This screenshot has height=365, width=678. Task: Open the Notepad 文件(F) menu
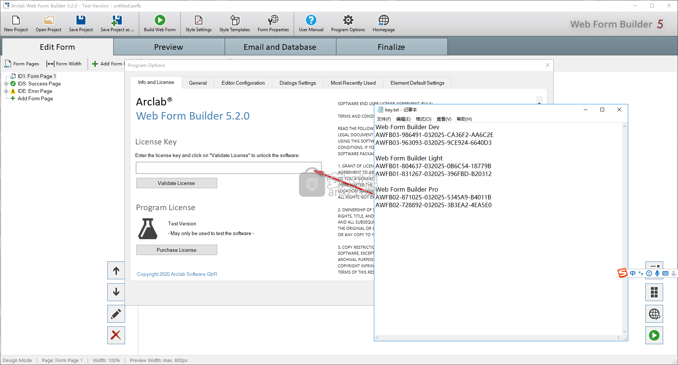click(384, 119)
